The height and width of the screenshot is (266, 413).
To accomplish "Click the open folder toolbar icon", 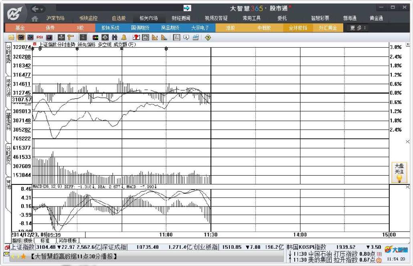I will click(11, 38).
